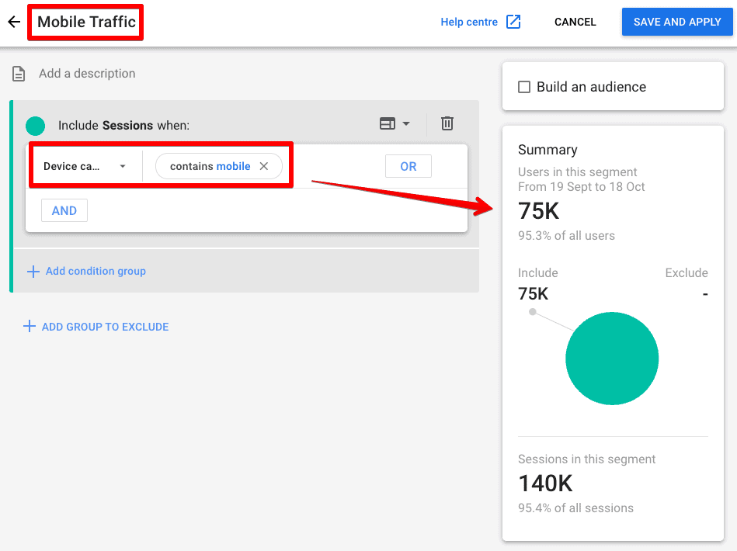Open the Device category dropdown

[86, 165]
